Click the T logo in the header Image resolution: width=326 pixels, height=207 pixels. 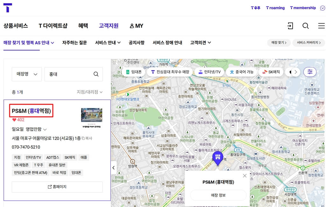click(8, 8)
